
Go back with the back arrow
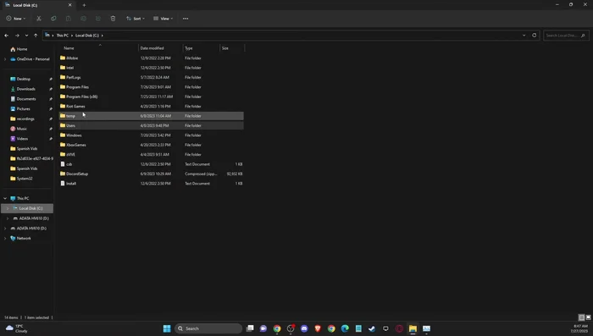click(x=7, y=36)
